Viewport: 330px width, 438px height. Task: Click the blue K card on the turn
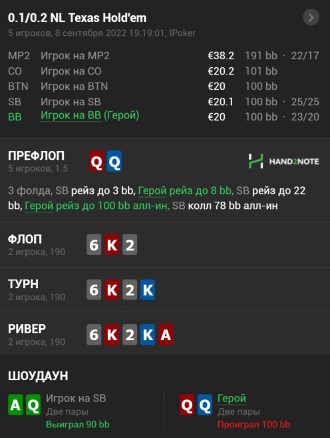148,290
